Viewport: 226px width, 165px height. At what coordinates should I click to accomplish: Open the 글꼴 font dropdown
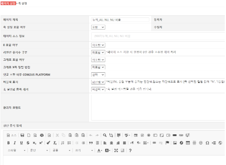click(62, 150)
